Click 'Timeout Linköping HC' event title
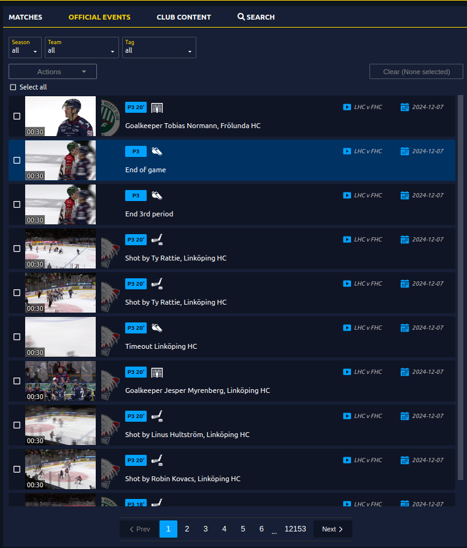Screen dimensions: 467x548 tap(161, 346)
